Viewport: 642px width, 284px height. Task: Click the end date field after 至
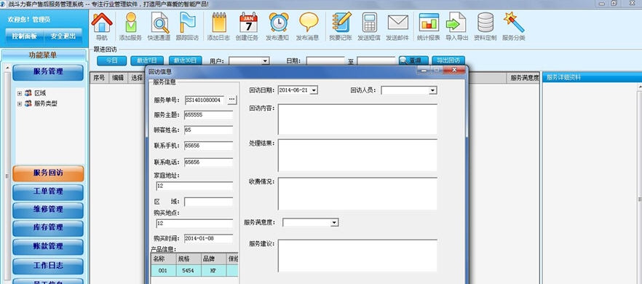376,61
